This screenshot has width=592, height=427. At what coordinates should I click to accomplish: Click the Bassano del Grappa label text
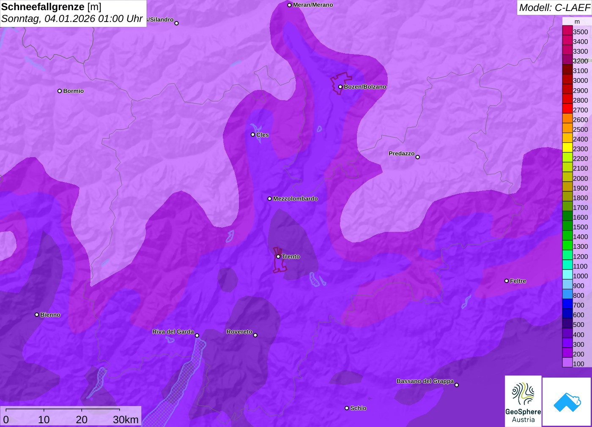(x=425, y=381)
